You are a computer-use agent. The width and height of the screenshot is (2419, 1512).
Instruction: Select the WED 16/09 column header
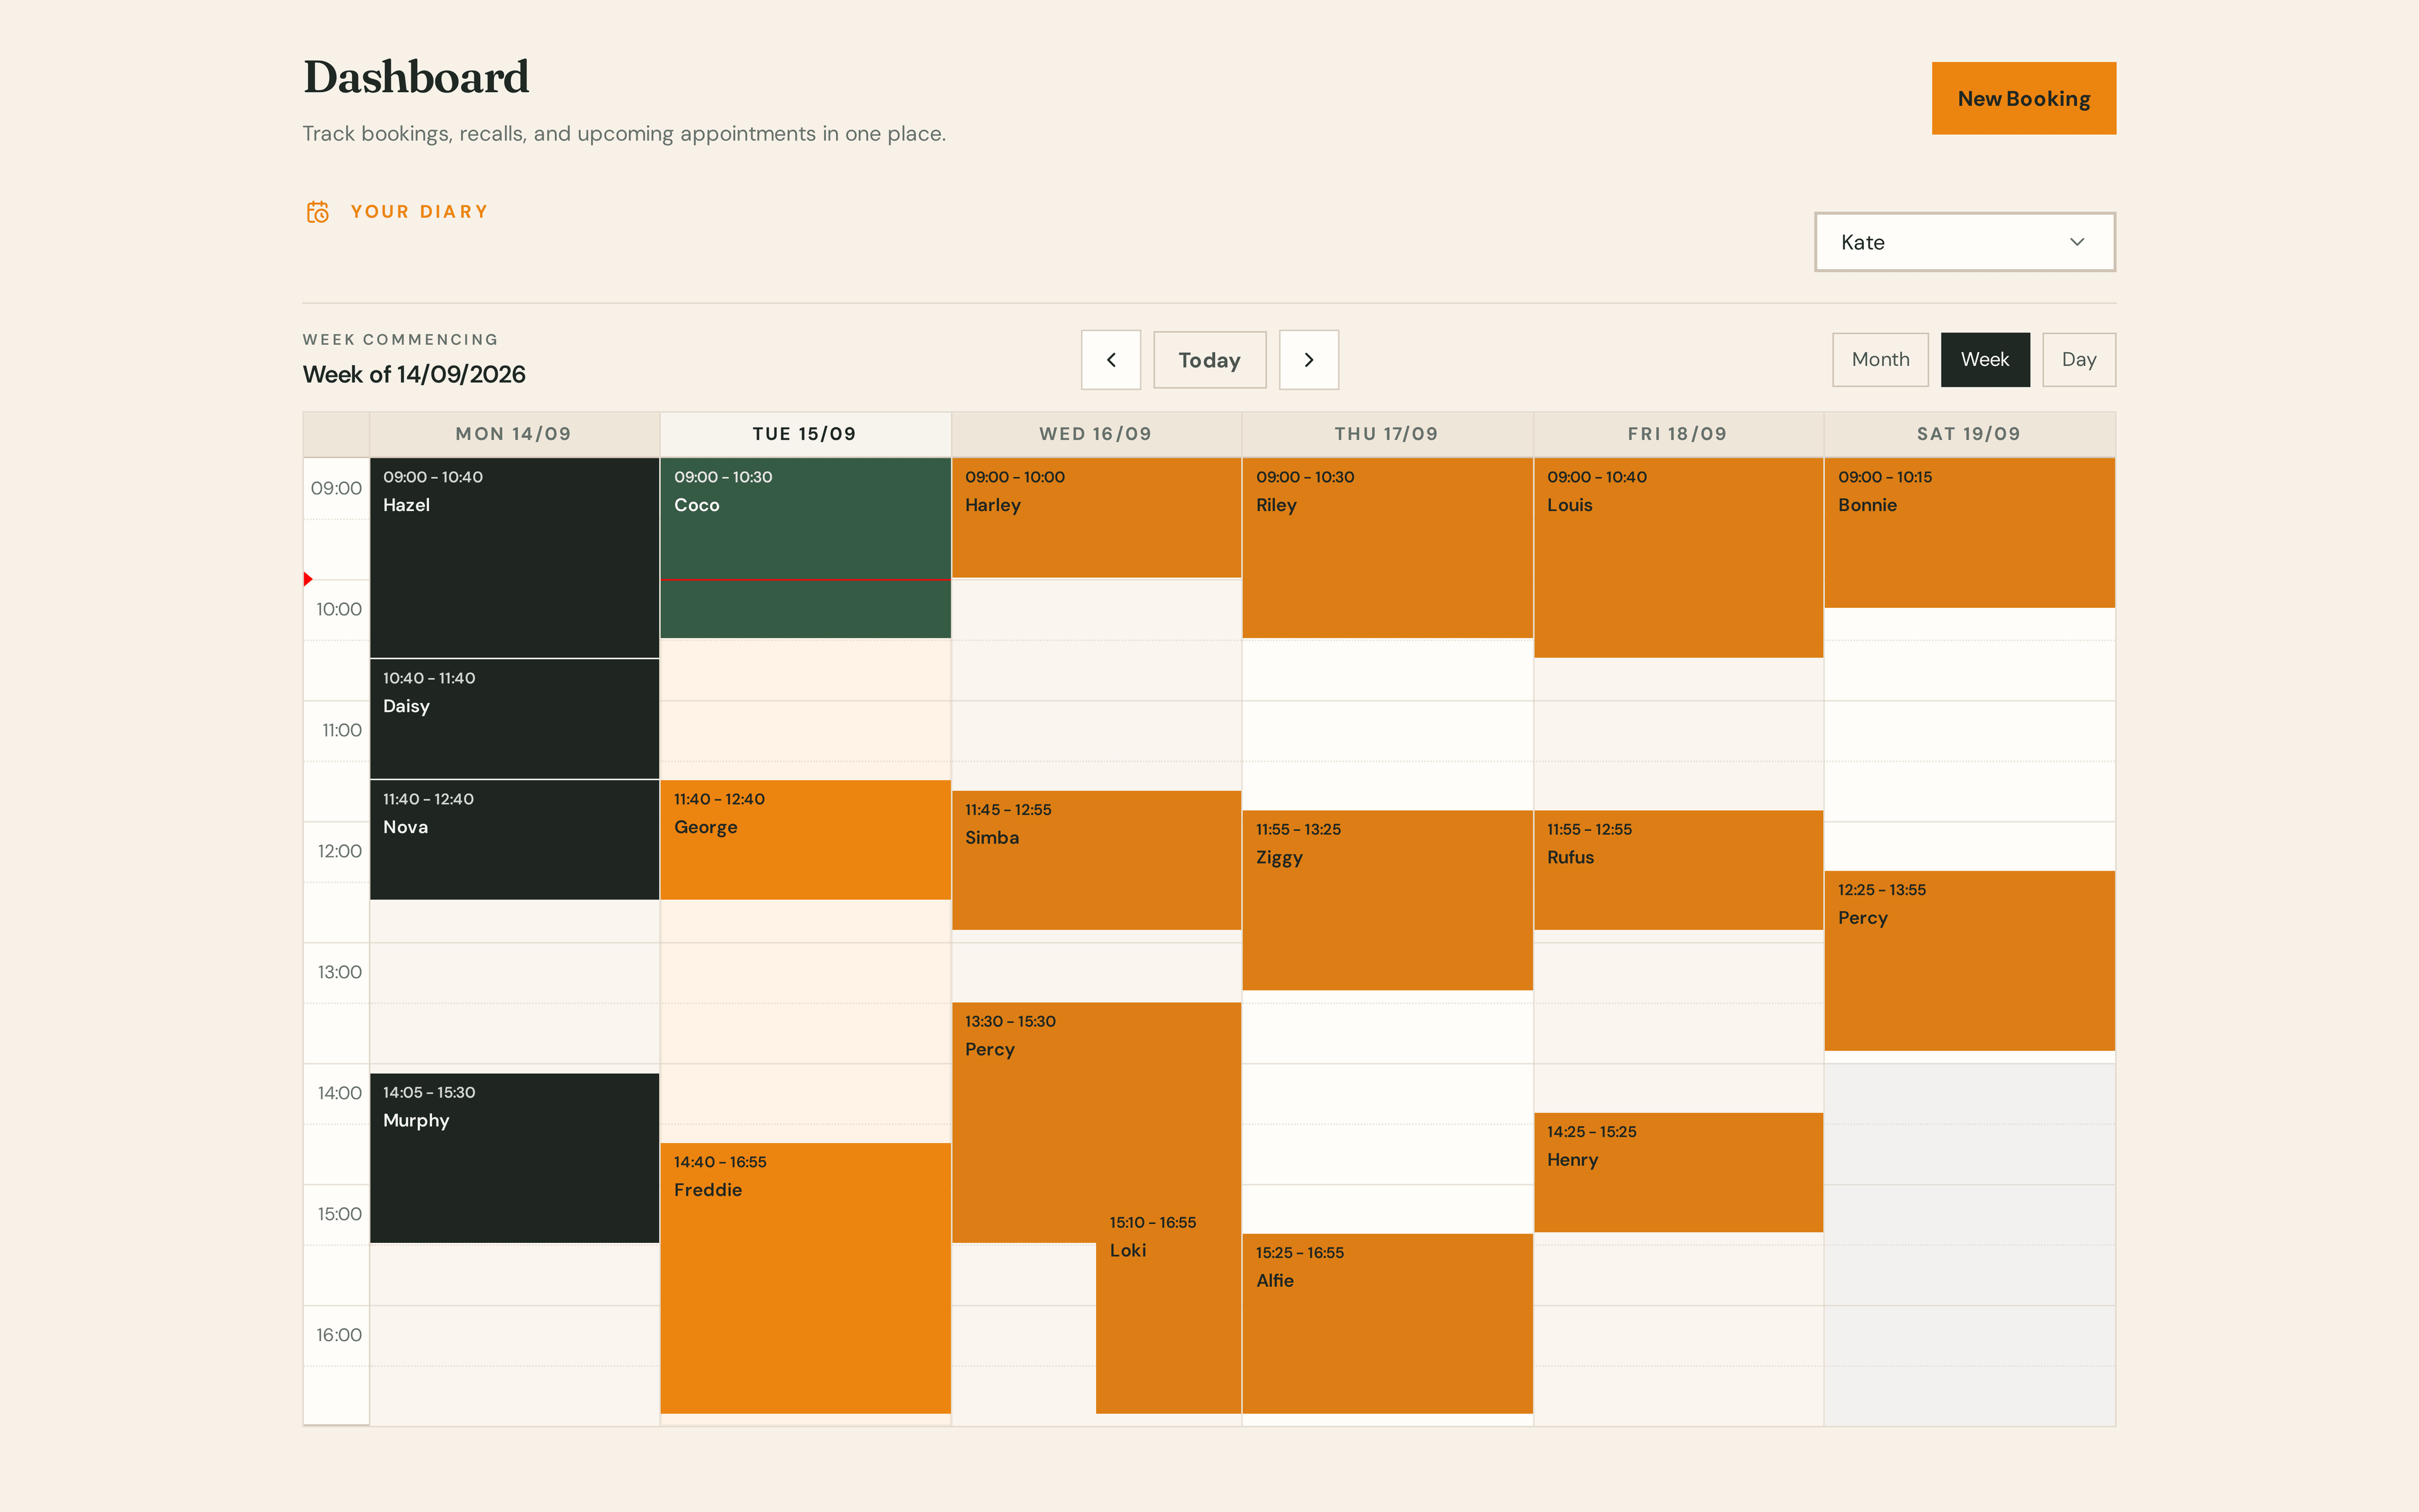tap(1095, 434)
